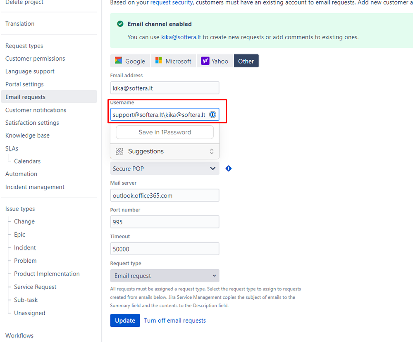Select the Sub-task issue type
Image resolution: width=413 pixels, height=342 pixels.
pyautogui.click(x=26, y=300)
